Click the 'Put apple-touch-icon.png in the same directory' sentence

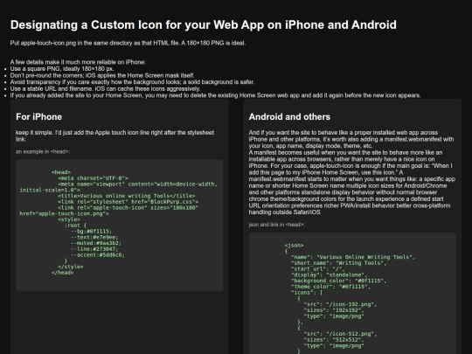(x=128, y=43)
